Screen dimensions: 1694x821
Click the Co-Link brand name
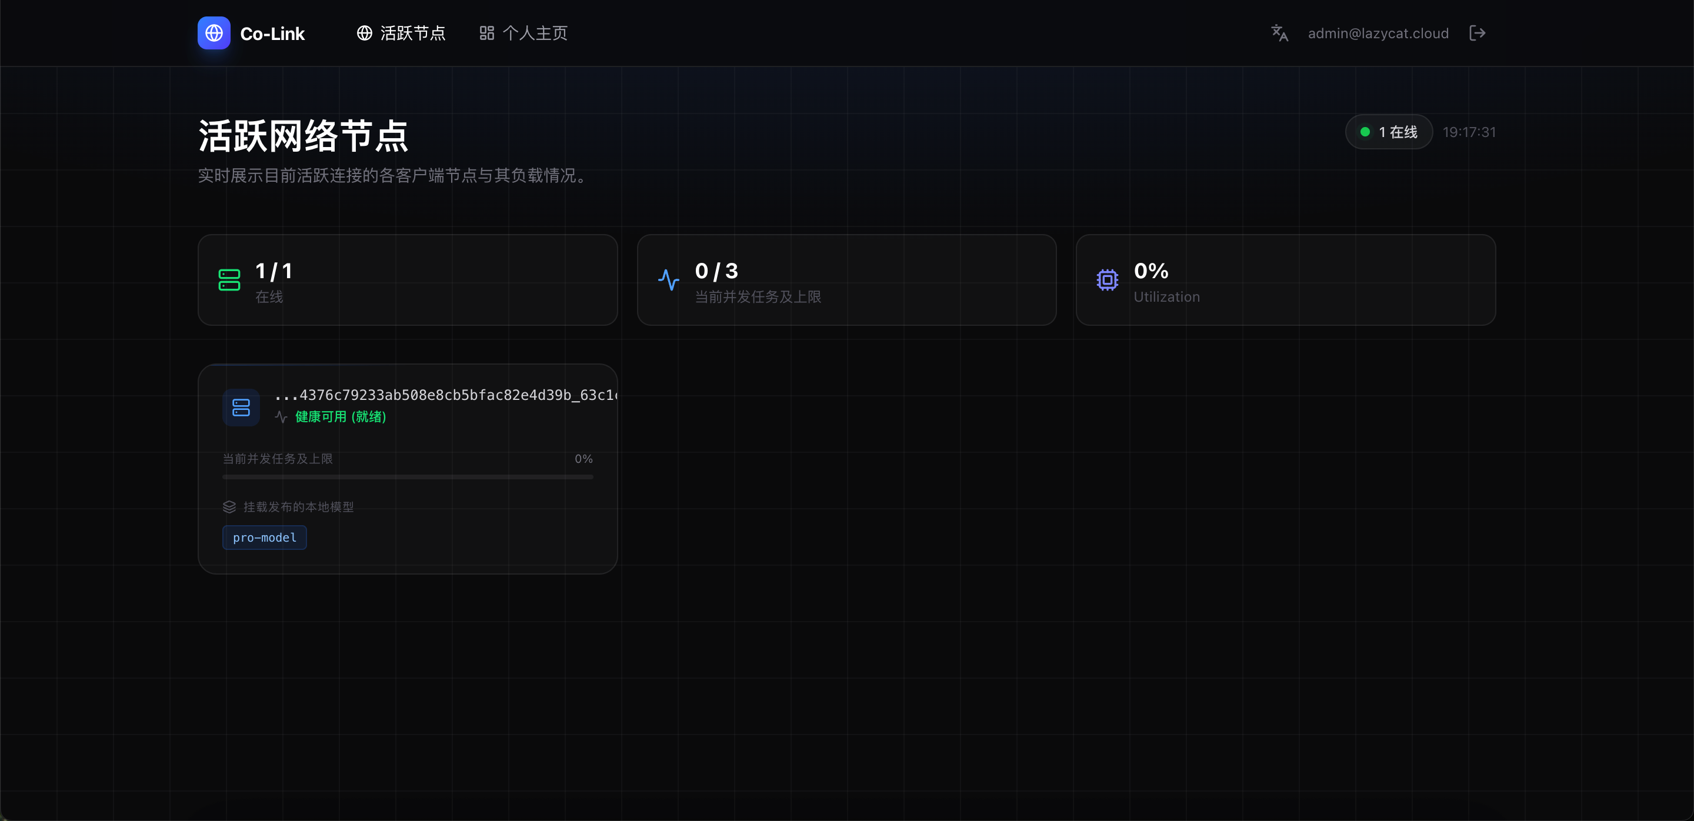[x=272, y=34]
